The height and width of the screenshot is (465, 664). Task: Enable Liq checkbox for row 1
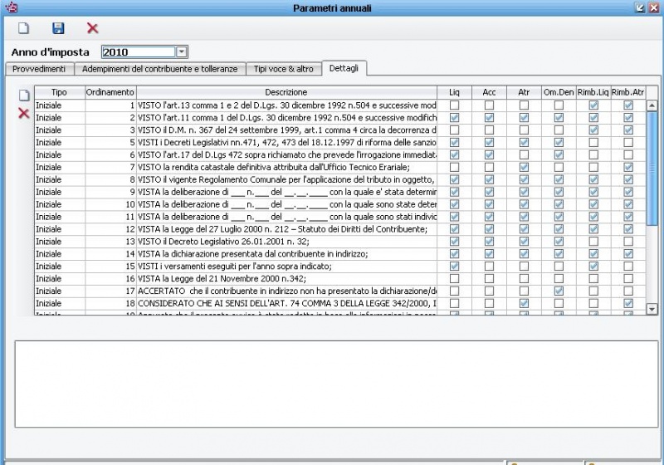[454, 105]
